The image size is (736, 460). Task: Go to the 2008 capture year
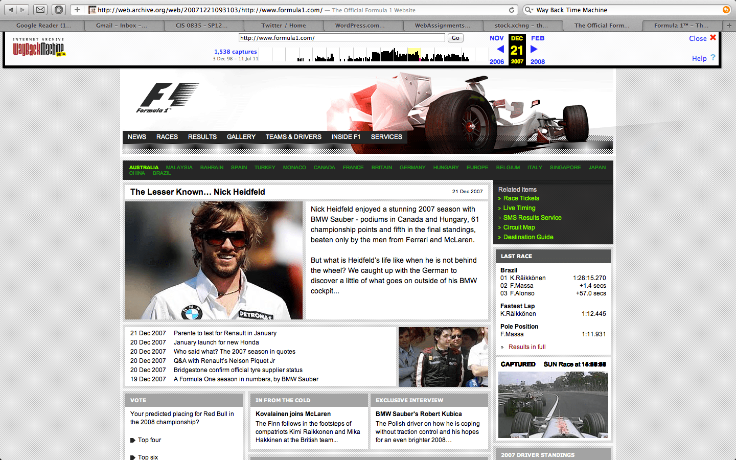tap(538, 62)
